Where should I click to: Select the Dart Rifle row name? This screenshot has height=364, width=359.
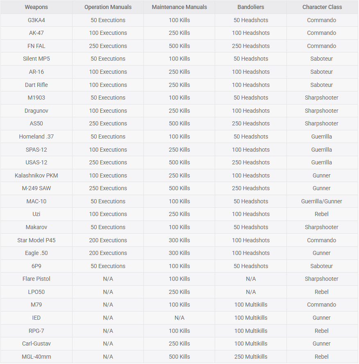point(36,85)
